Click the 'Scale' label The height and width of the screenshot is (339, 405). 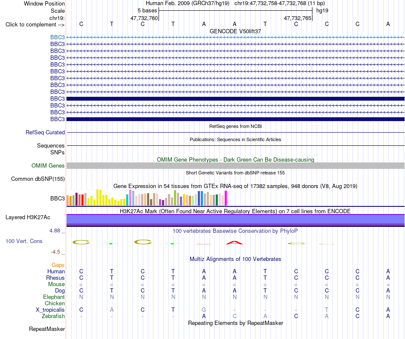click(x=58, y=11)
